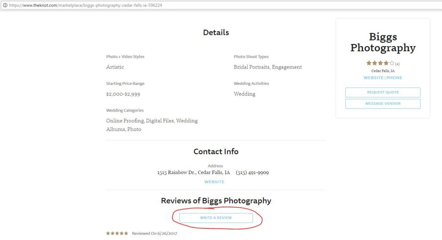Click 'Reviews of Biggs Photography' heading

tap(216, 201)
